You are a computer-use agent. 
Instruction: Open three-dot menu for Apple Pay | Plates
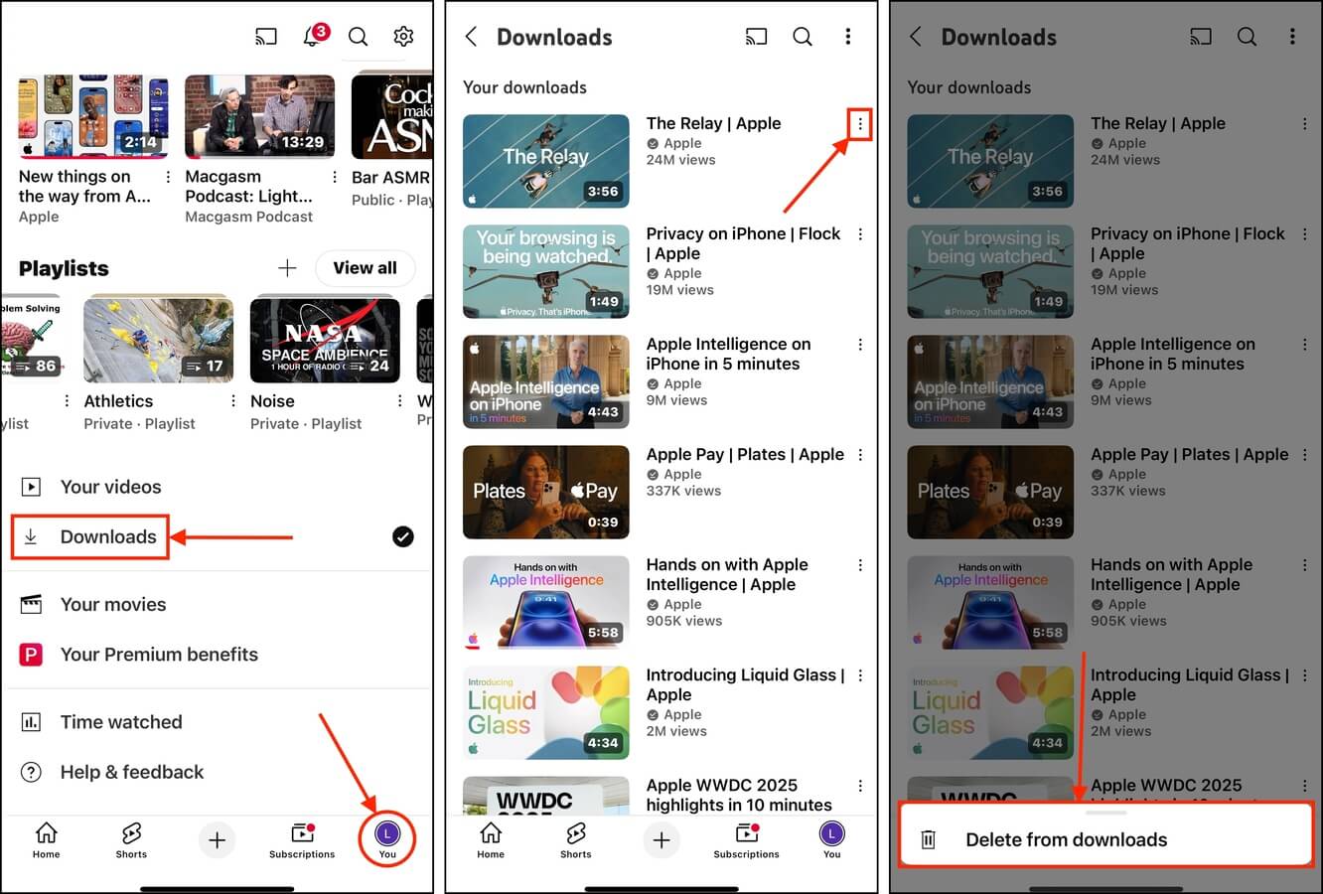(x=860, y=455)
